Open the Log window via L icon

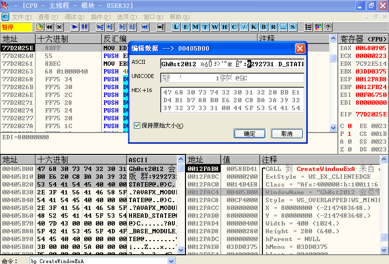click(176, 27)
